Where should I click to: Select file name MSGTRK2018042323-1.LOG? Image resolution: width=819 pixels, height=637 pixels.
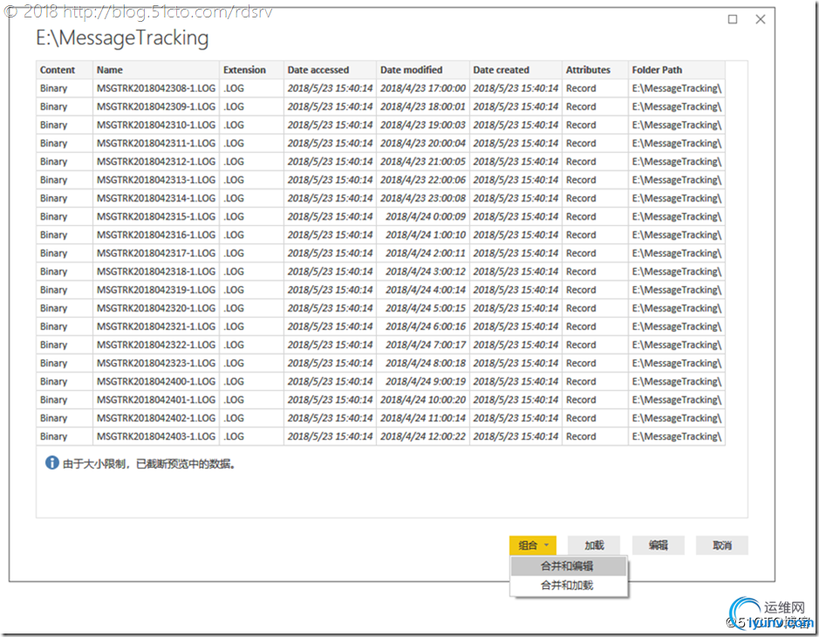(155, 363)
